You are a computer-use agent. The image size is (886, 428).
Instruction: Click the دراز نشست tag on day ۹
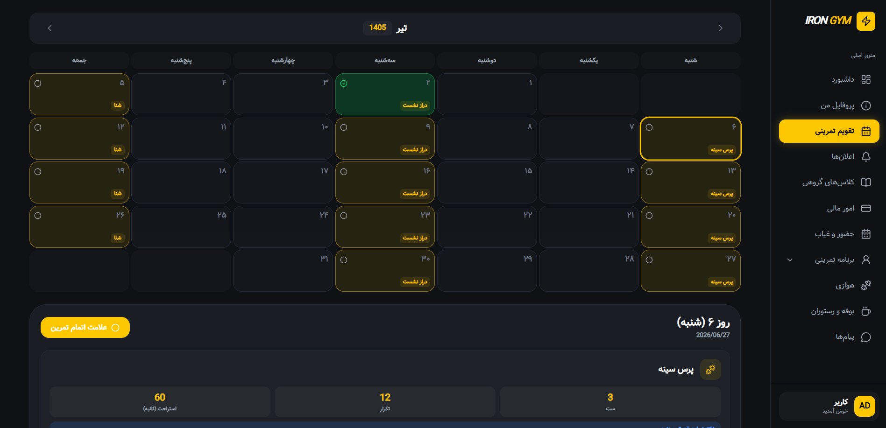[x=415, y=150]
